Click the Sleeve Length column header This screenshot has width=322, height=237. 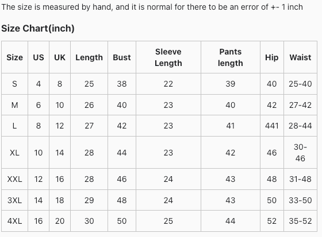click(168, 57)
